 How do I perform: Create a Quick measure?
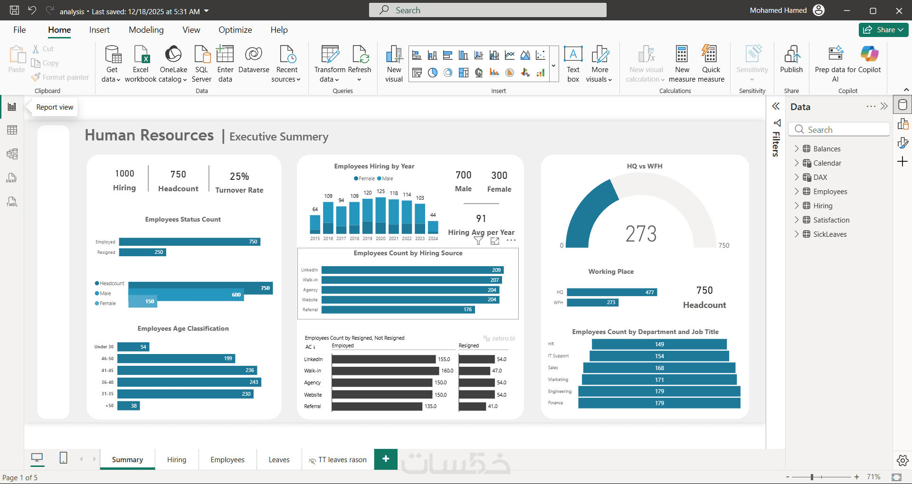point(711,64)
